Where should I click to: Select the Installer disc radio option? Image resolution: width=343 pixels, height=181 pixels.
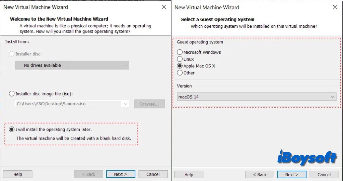click(12, 54)
